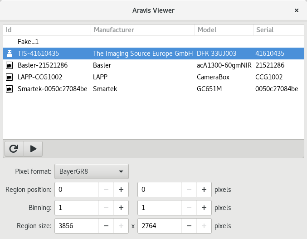
Task: Click serial number 41610435 in Serial column
Action: pos(270,54)
